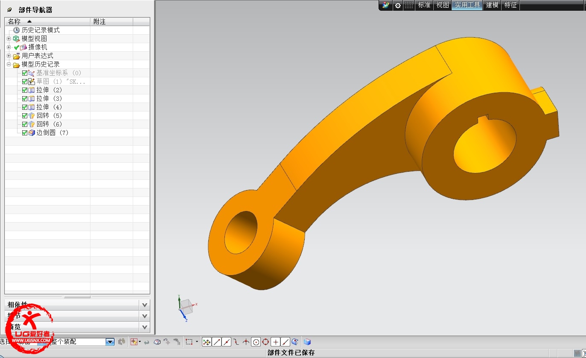The width and height of the screenshot is (586, 358).
Task: Open the 建模 tab
Action: pos(492,5)
